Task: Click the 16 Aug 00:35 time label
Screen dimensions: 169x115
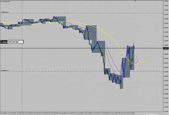Action: 29,113
